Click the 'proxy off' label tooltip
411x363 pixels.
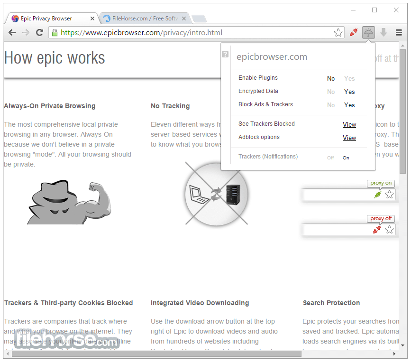[381, 218]
